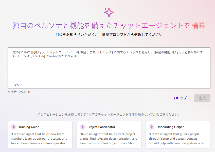This screenshot has width=215, height=152.
Task: Click the 文字数 0/50000 counter
Action: click(x=19, y=92)
